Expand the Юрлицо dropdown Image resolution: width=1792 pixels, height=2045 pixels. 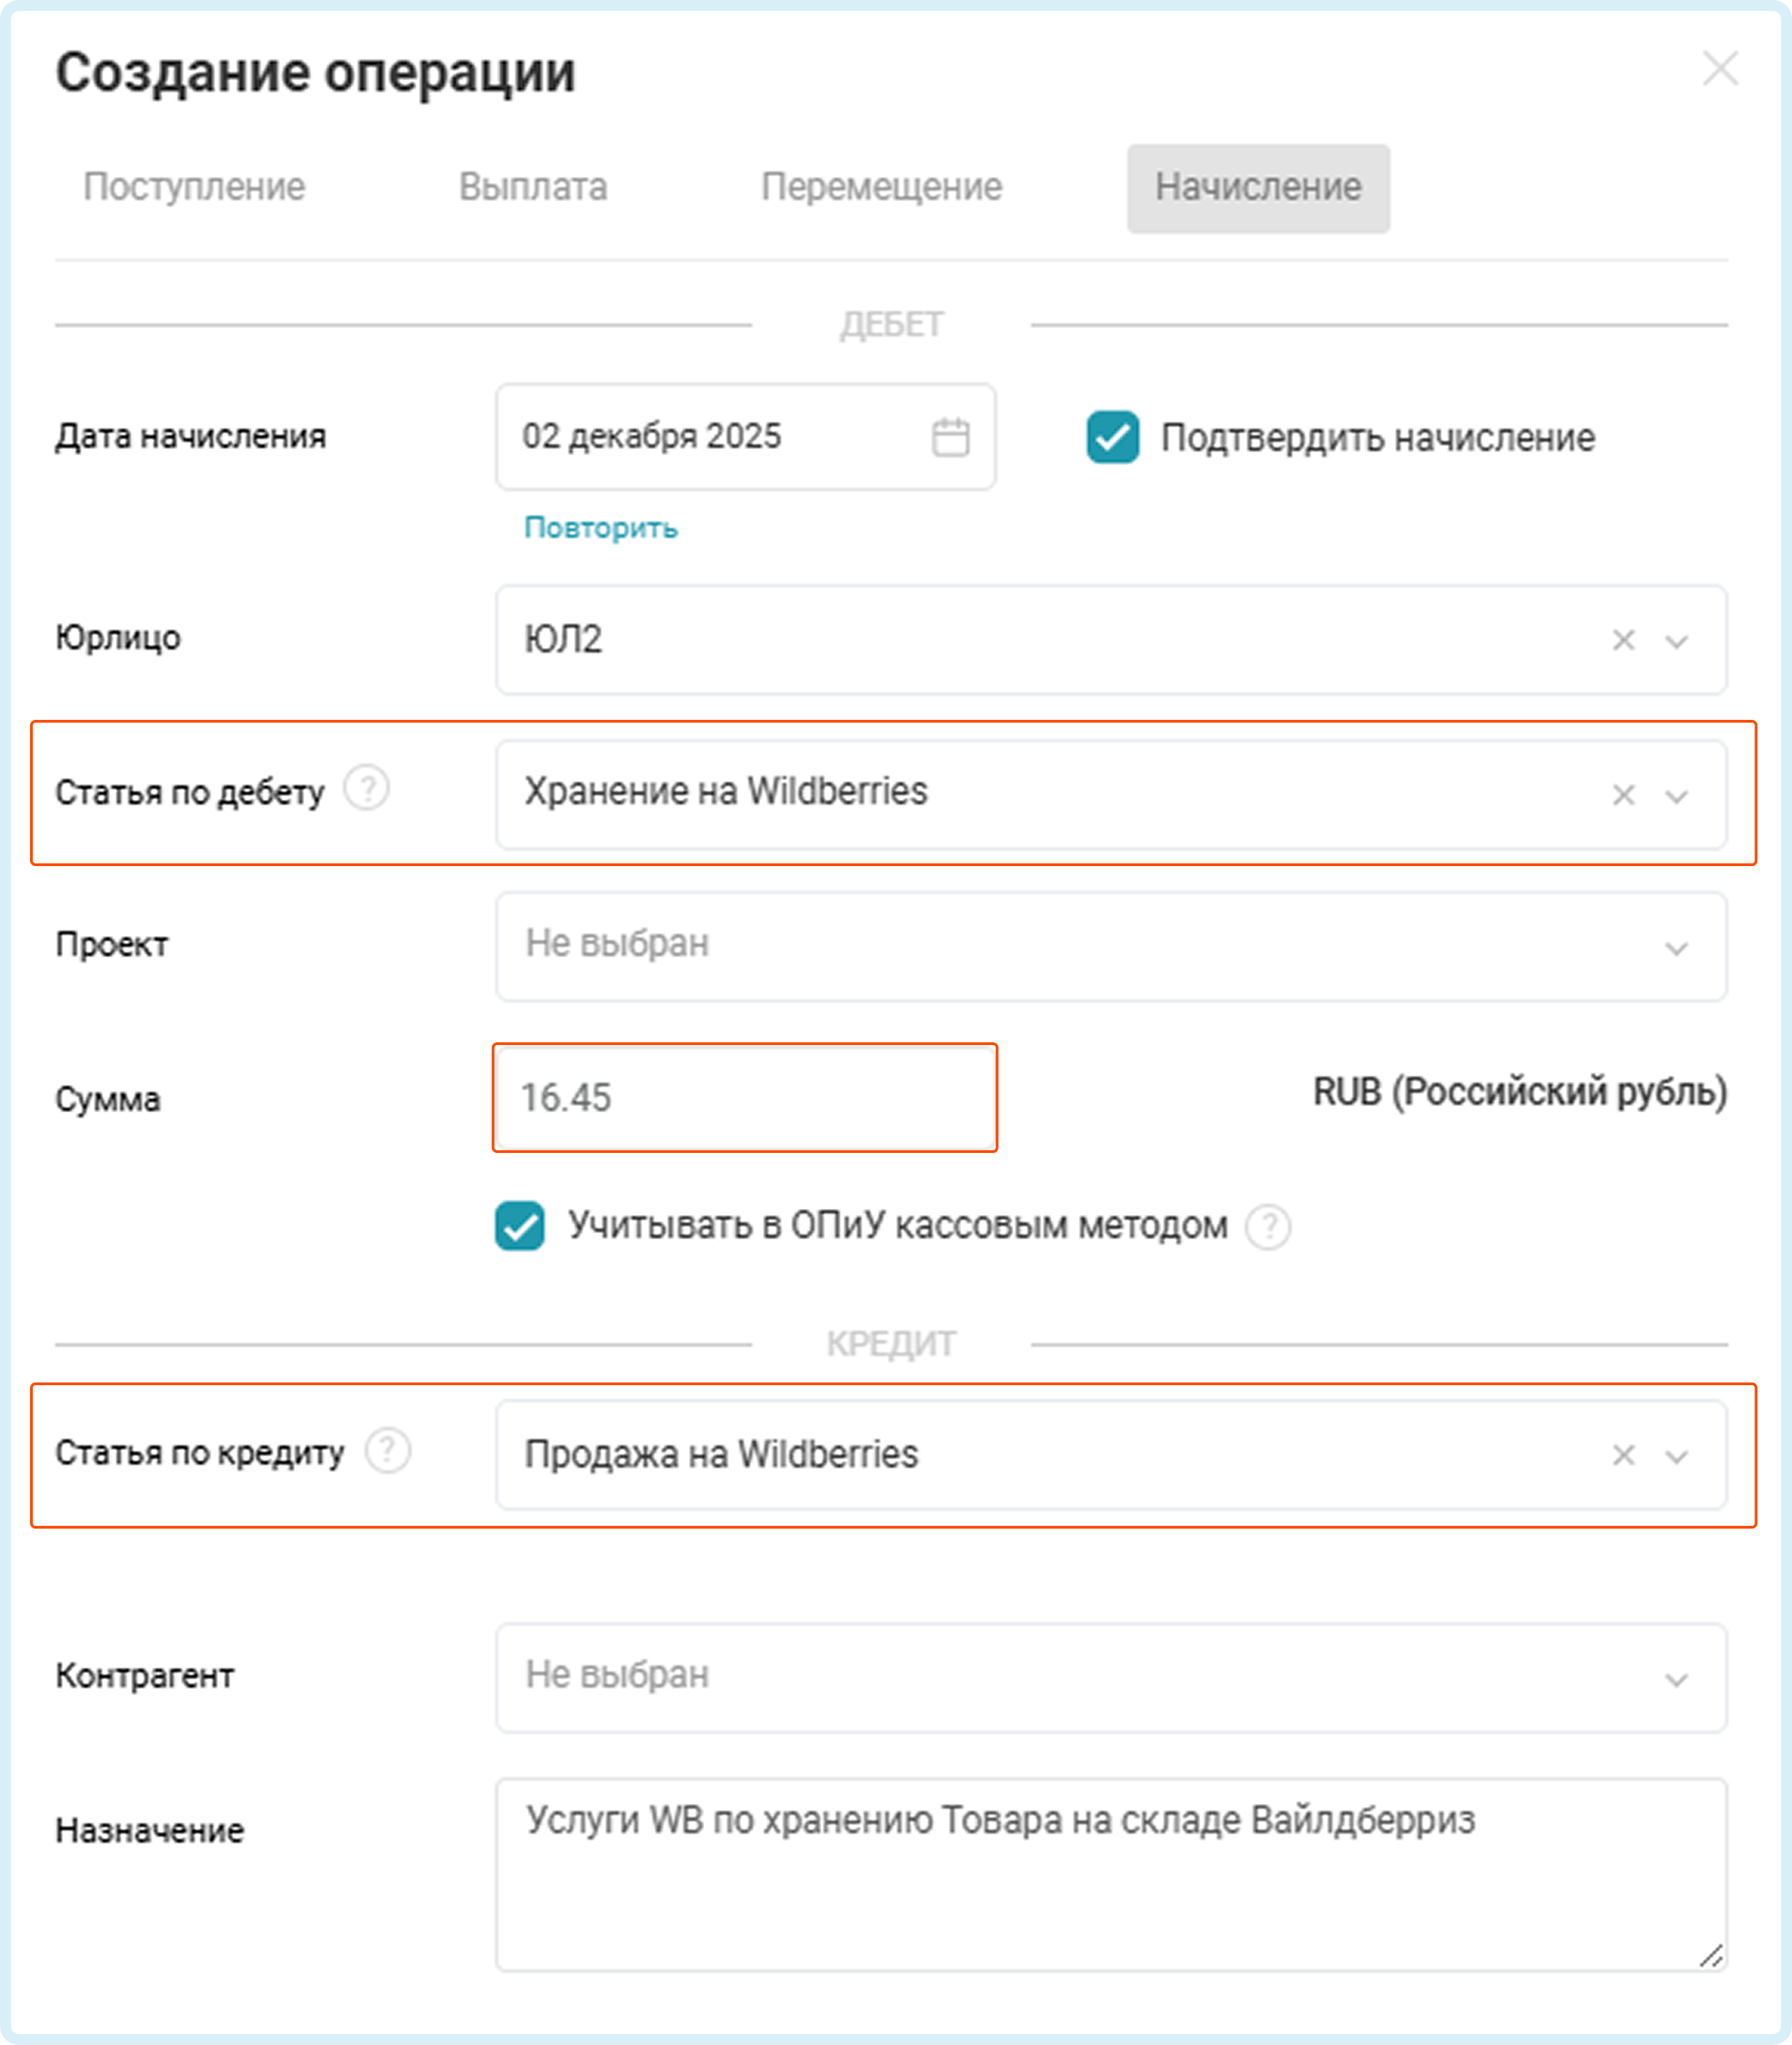coord(1677,641)
